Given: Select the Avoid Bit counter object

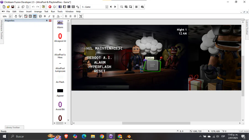Looking at the screenshot, I should coord(60,106).
